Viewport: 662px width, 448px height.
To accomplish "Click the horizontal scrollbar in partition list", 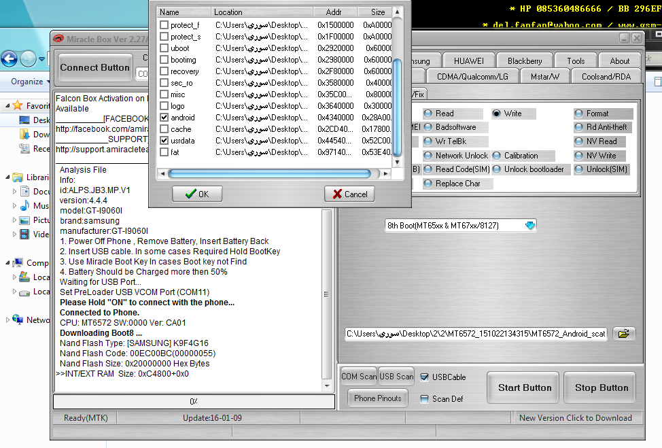I will click(x=269, y=173).
